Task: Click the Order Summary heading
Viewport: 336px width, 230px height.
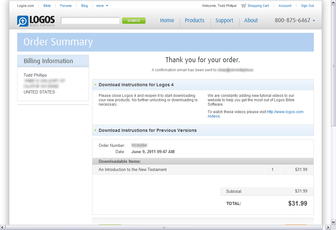Action: click(58, 42)
